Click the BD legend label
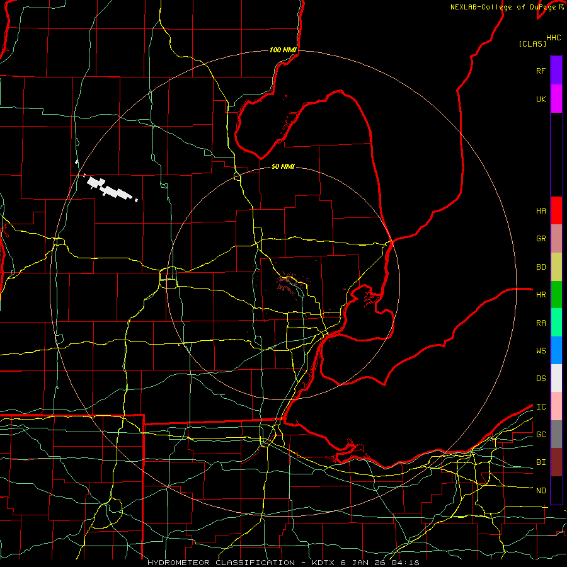 (x=541, y=267)
